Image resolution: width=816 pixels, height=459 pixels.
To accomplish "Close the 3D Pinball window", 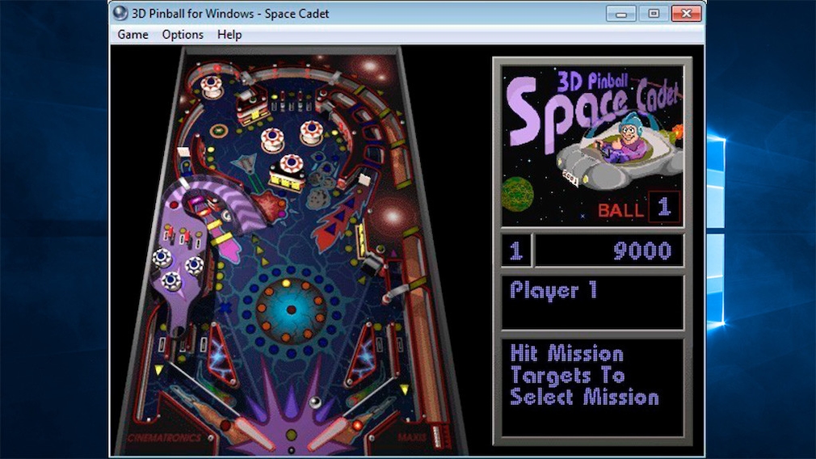I will pos(687,14).
